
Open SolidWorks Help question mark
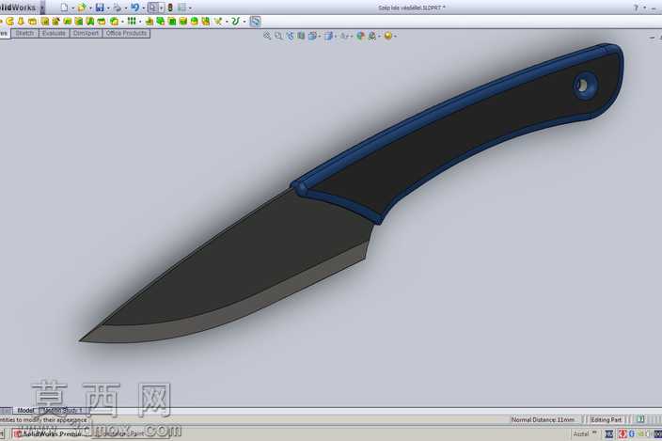click(x=636, y=8)
